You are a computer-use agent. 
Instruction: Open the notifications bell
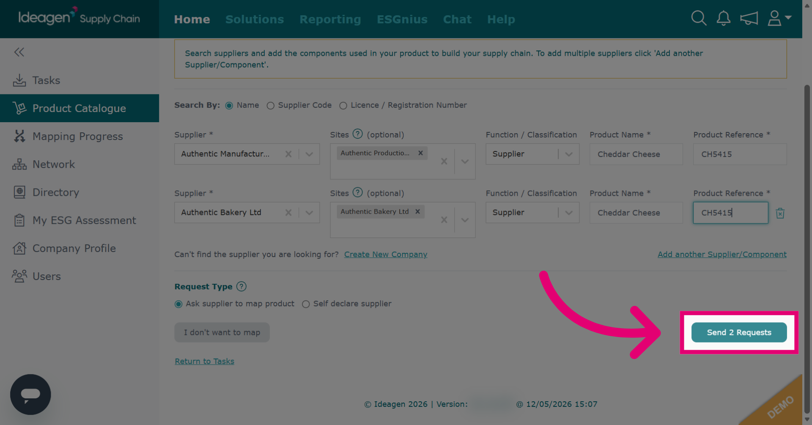pyautogui.click(x=724, y=18)
